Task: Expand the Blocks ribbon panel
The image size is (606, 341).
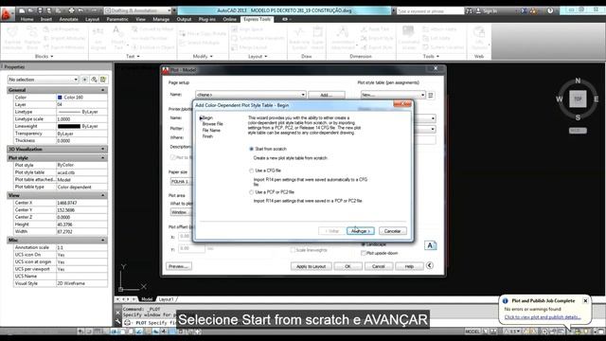Action: pyautogui.click(x=45, y=57)
